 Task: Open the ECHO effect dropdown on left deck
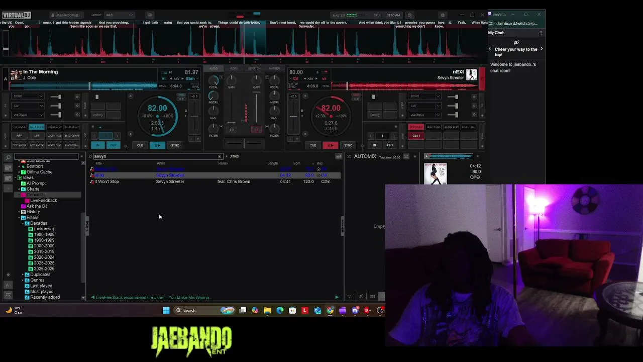coord(28,97)
